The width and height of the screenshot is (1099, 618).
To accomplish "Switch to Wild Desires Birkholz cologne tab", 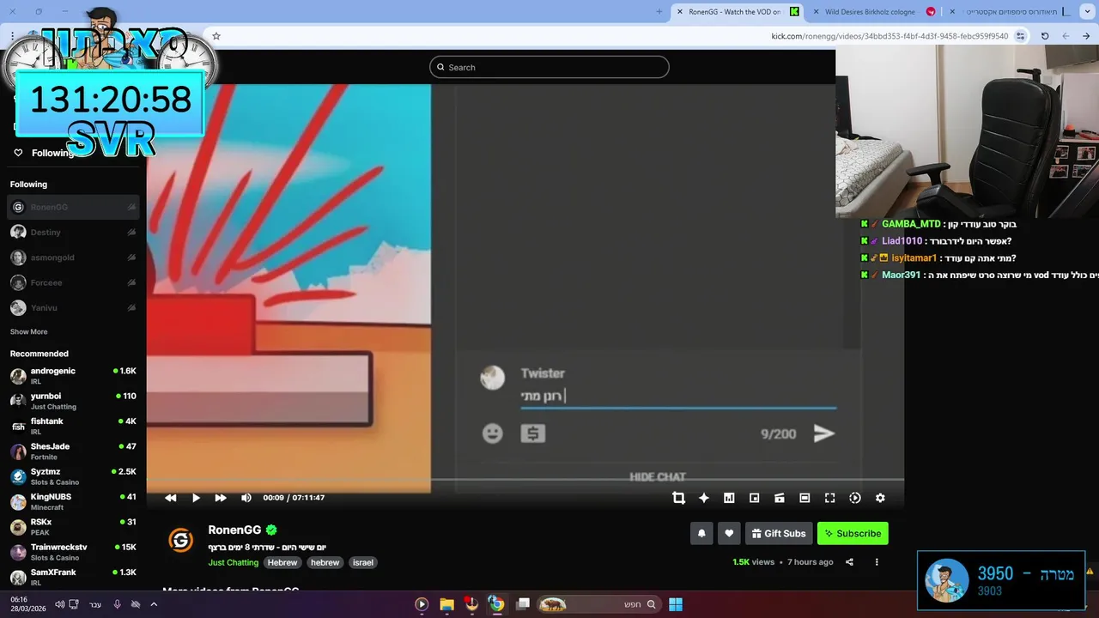I will click(x=876, y=12).
